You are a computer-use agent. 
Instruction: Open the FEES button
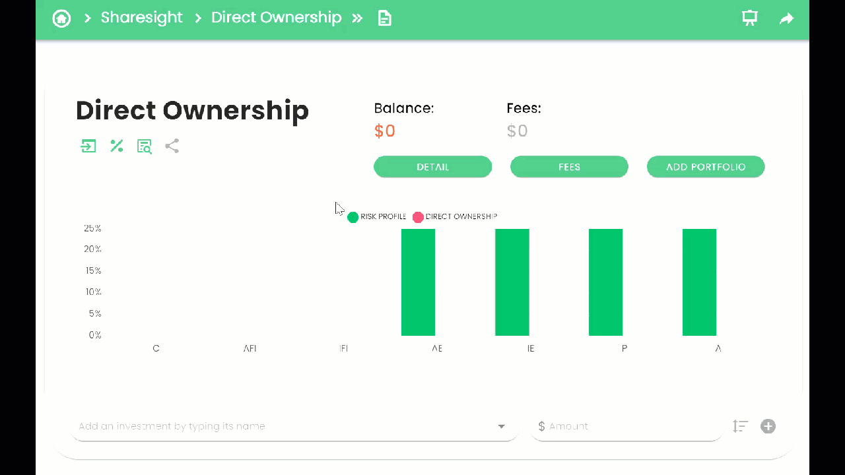pos(569,167)
